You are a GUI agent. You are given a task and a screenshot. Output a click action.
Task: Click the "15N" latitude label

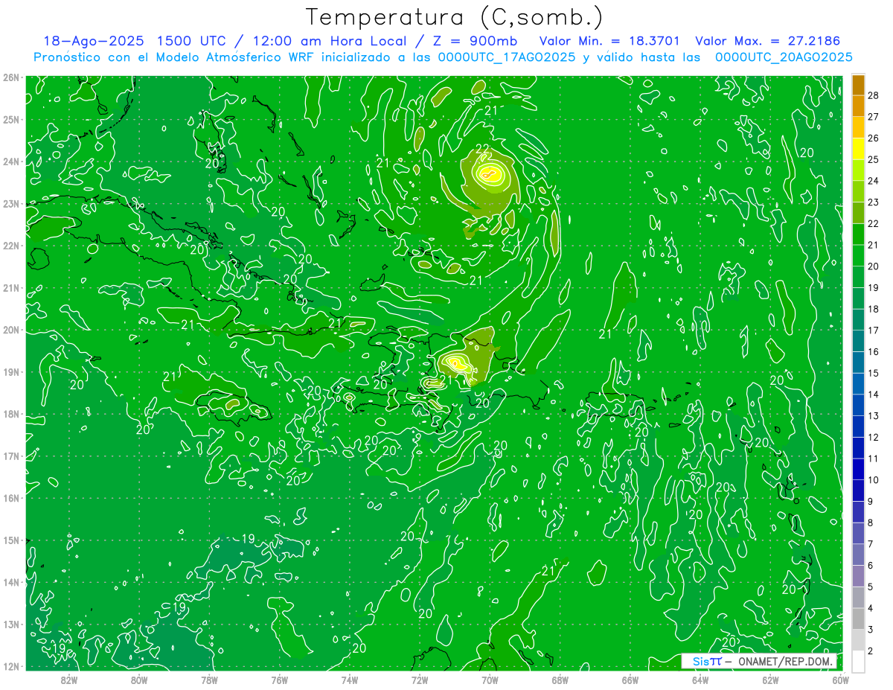click(x=12, y=540)
